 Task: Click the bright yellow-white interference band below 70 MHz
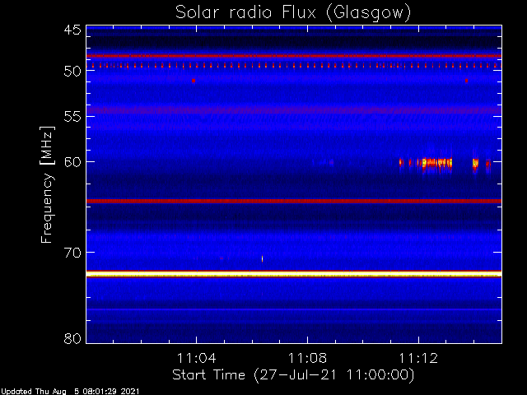[294, 274]
